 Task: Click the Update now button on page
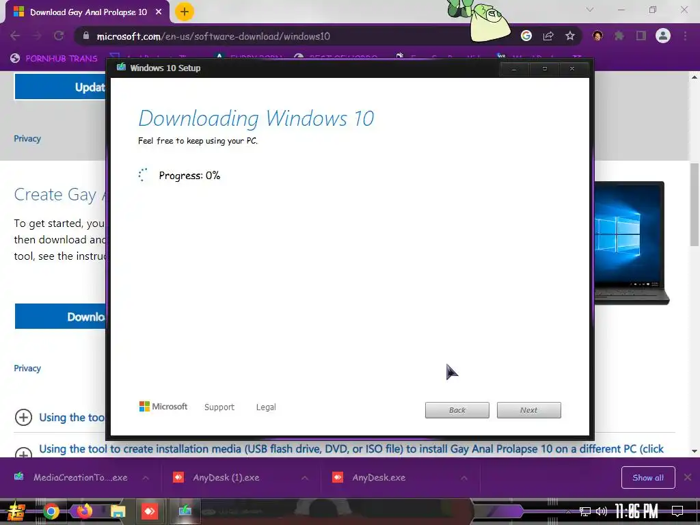point(60,87)
